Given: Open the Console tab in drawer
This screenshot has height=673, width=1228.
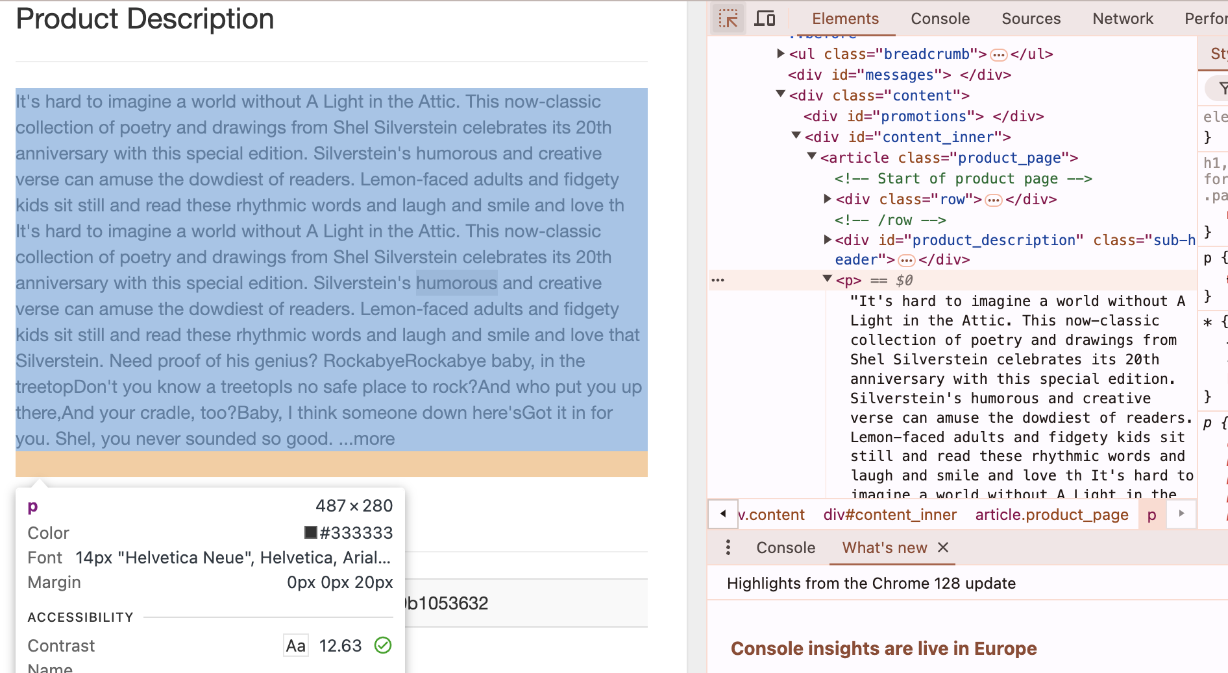Looking at the screenshot, I should click(785, 548).
